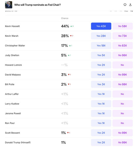
Task: Pick No 99¢ for David Malpass
Action: tap(123, 75)
